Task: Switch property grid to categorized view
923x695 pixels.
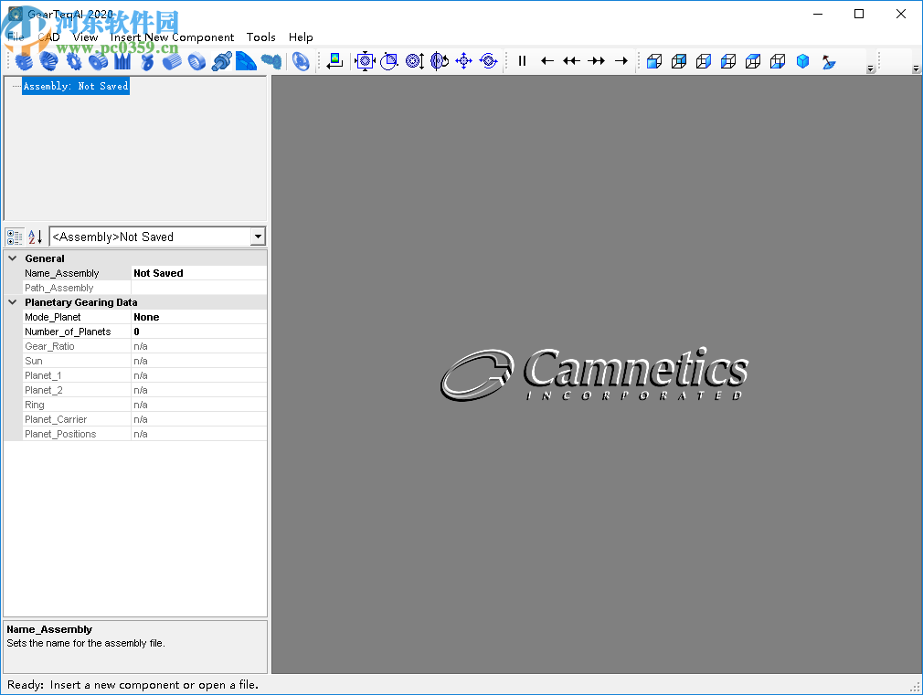Action: [13, 237]
